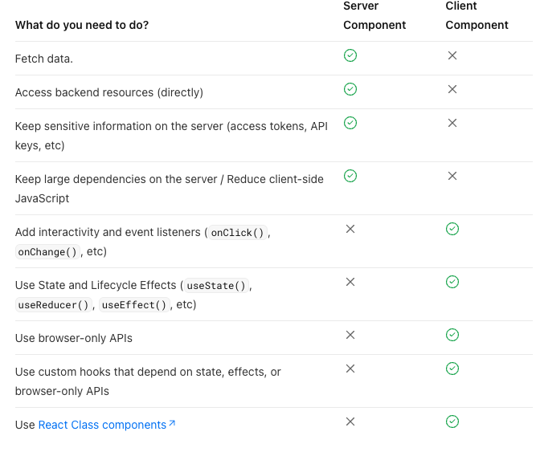Click the Client cross in the sensitive information row
The height and width of the screenshot is (452, 536).
coord(452,123)
